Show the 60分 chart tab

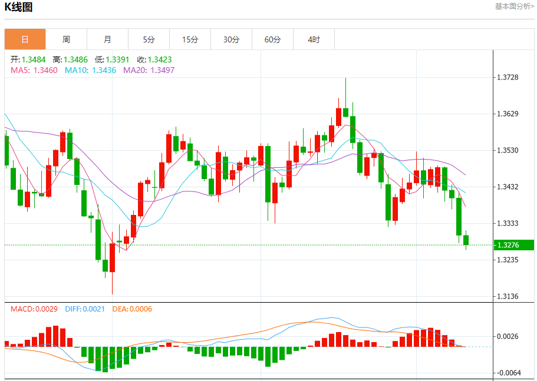[272, 39]
